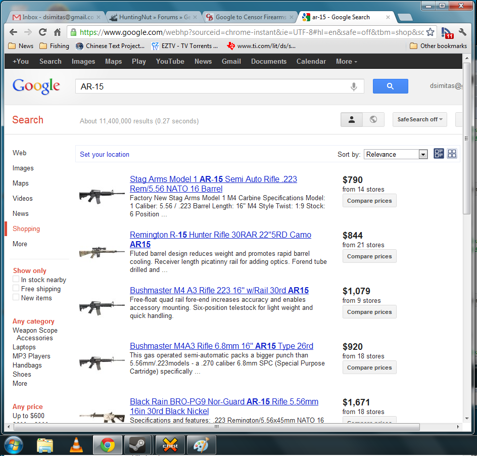The width and height of the screenshot is (477, 456).
Task: Click the Set your location link
Action: tap(105, 154)
